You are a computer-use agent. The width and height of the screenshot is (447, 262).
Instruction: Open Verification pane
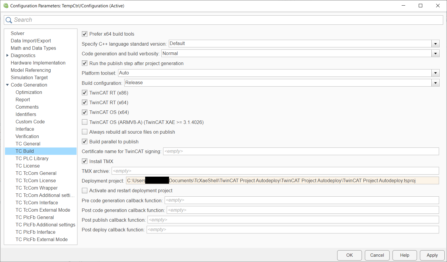click(27, 136)
